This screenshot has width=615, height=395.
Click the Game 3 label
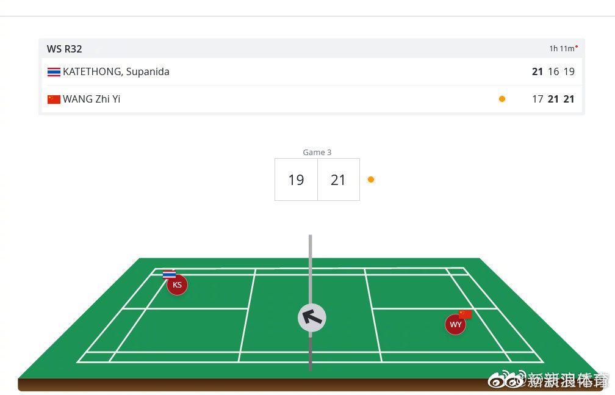click(317, 153)
